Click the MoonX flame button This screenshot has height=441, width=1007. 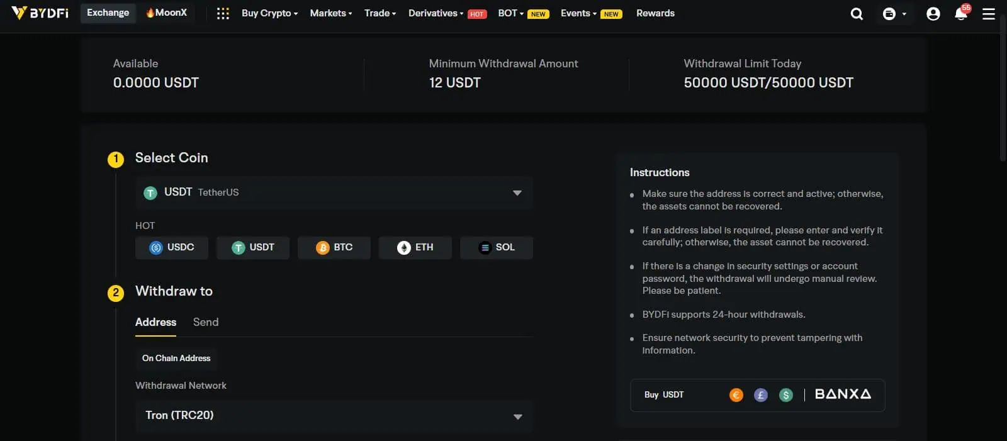tap(166, 13)
